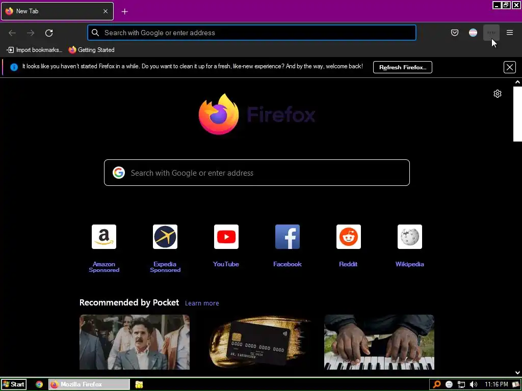Image resolution: width=522 pixels, height=391 pixels.
Task: Click the highlighted extension button in toolbar
Action: tap(491, 33)
